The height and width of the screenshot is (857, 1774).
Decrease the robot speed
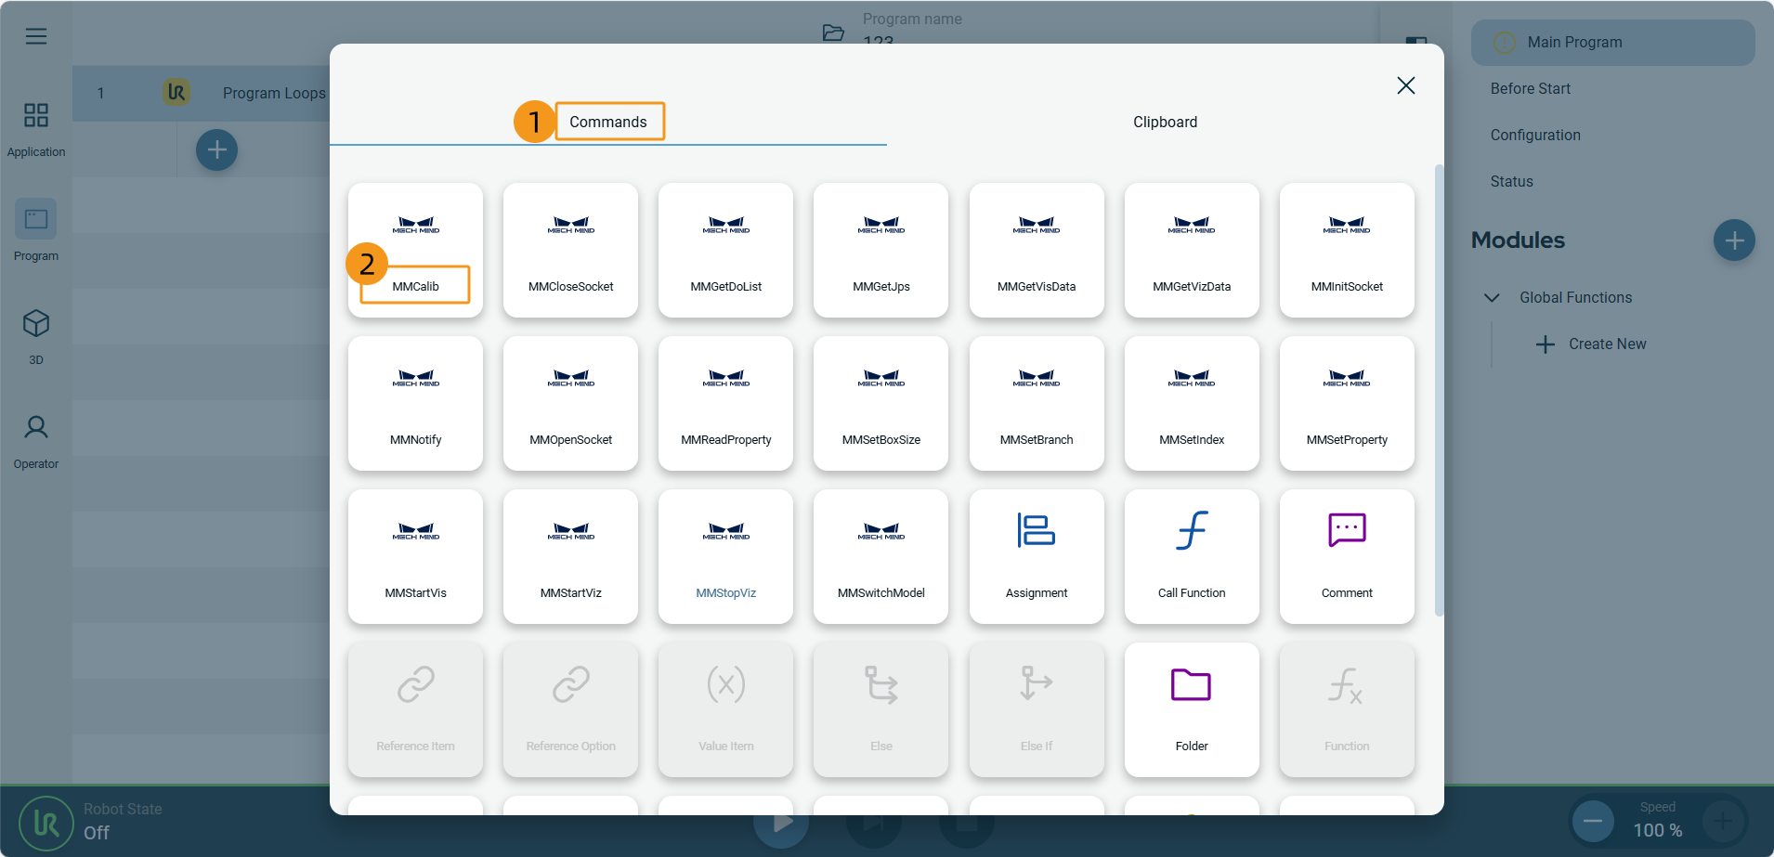(1592, 821)
